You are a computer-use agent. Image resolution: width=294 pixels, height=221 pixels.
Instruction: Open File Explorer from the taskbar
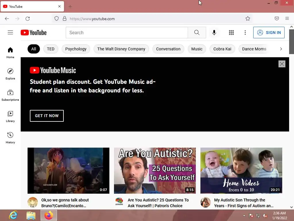click(31, 215)
